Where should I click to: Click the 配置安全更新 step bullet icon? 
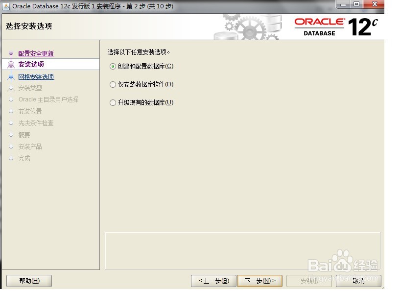[11, 53]
